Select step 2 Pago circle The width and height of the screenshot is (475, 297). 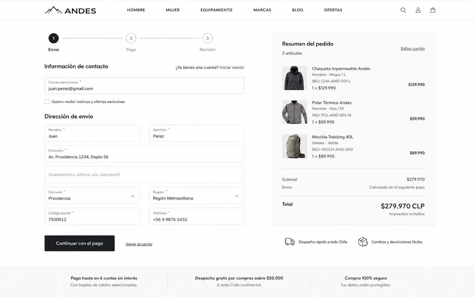point(131,38)
